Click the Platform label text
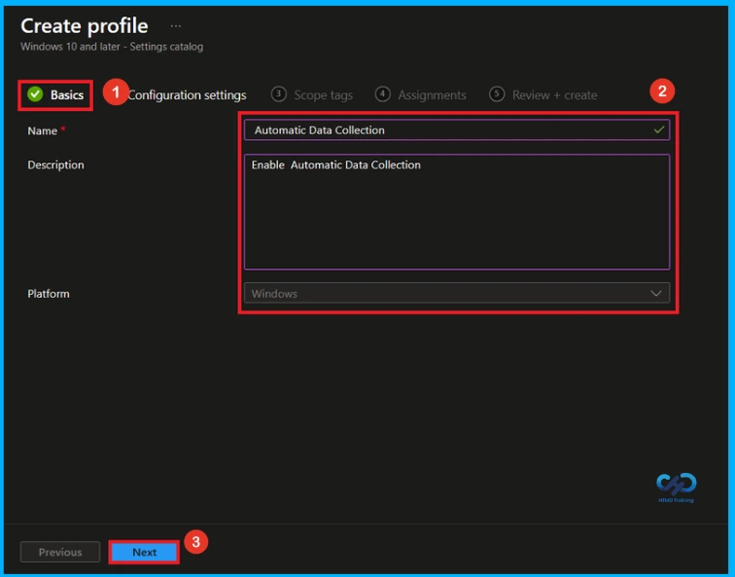This screenshot has width=735, height=577. (x=49, y=294)
